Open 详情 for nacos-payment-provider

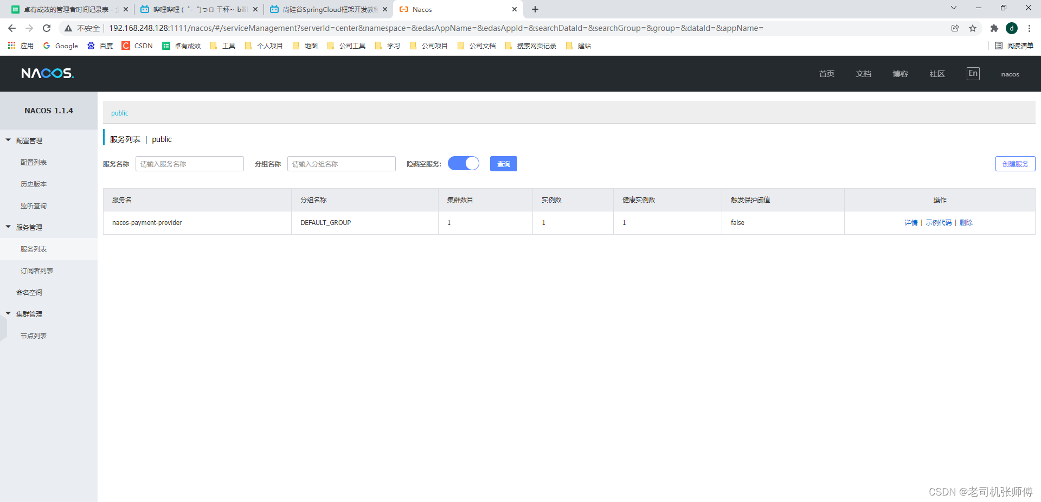click(911, 223)
